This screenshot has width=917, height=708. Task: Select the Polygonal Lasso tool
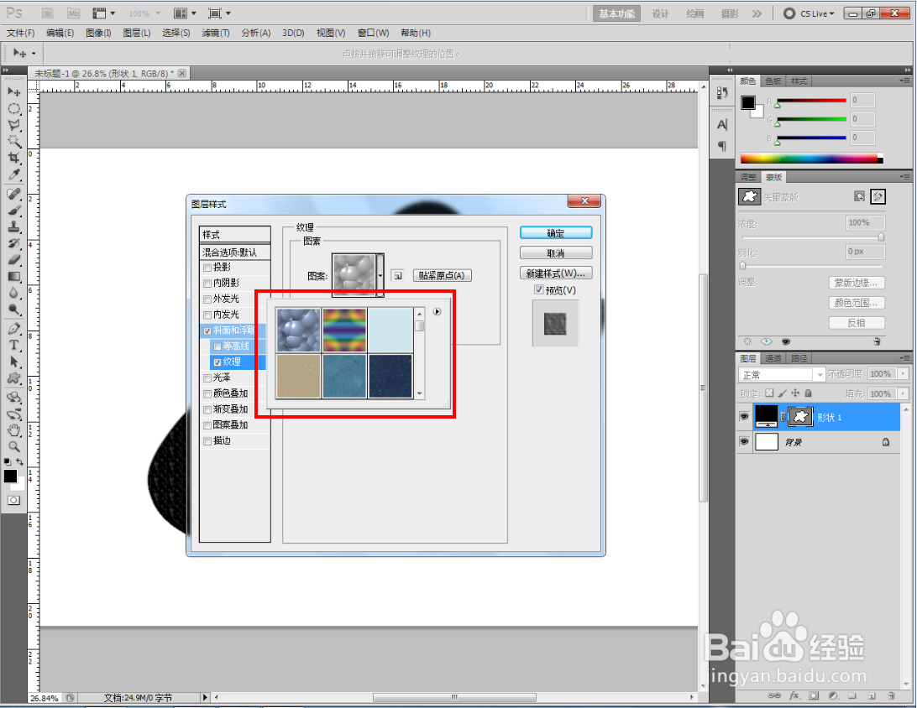[14, 125]
